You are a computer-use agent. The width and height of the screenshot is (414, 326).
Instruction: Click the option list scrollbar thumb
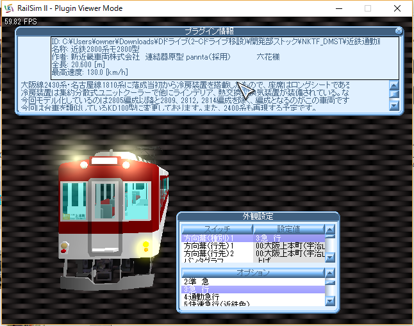tap(330, 282)
